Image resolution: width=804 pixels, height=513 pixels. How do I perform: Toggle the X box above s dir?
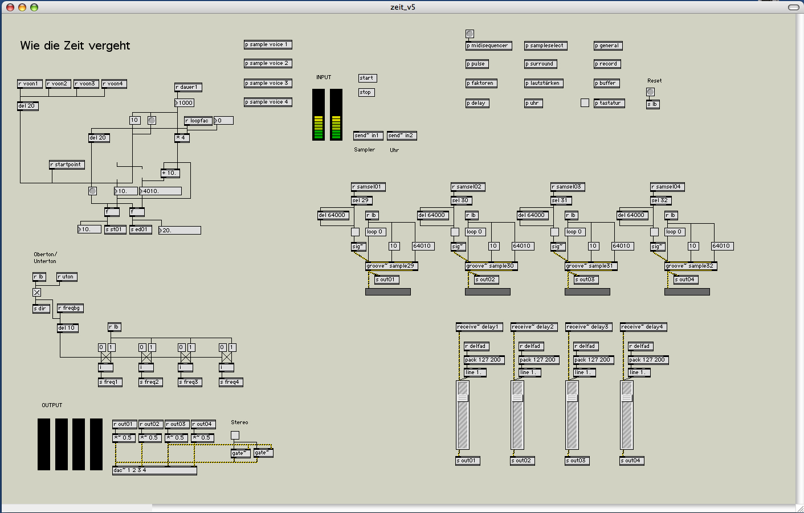[36, 292]
